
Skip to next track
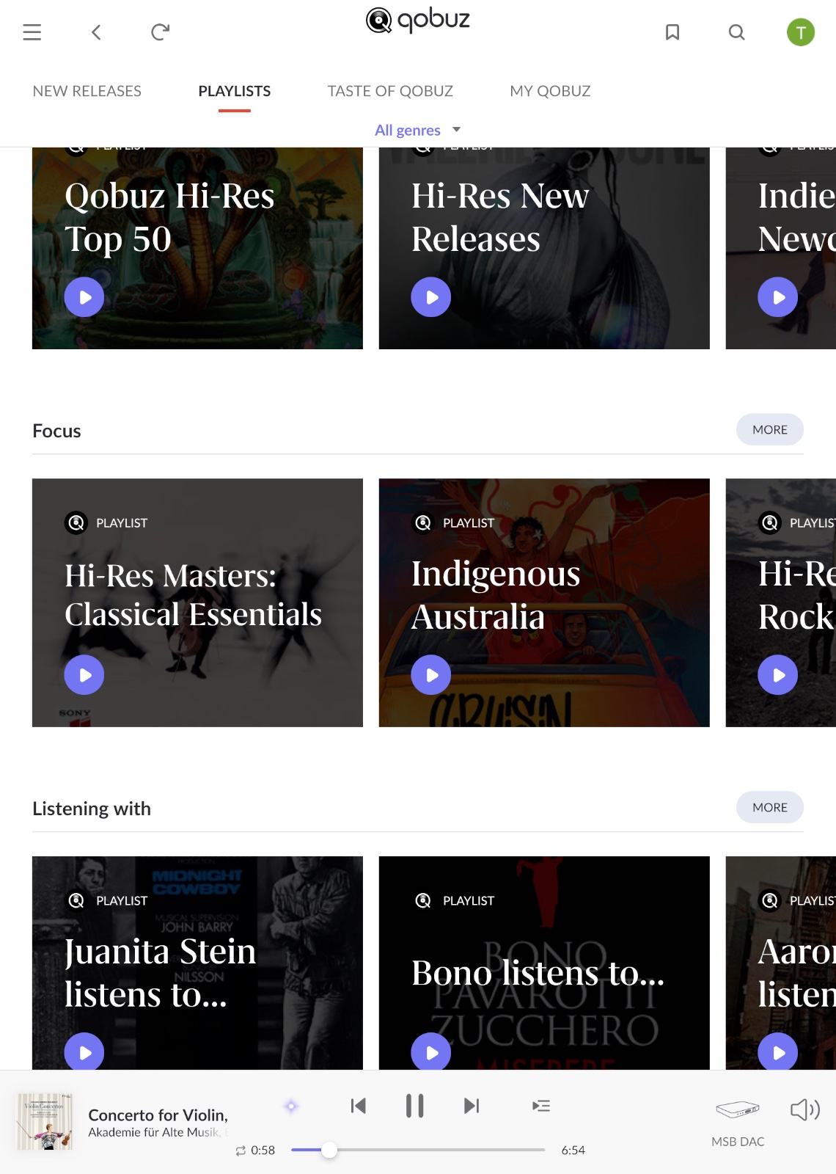[472, 1106]
